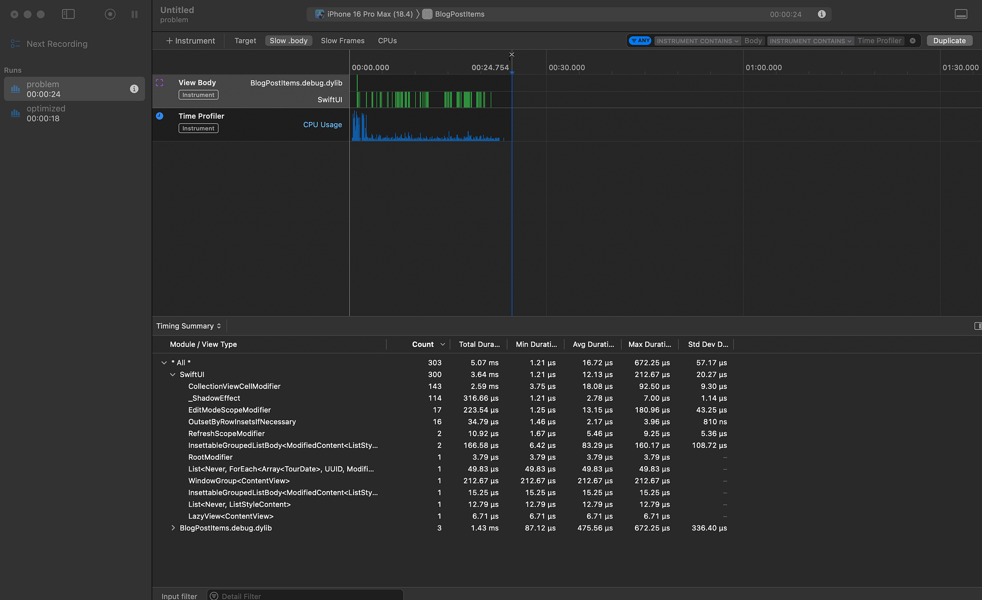This screenshot has width=982, height=600.
Task: Open the Timing Summary dropdown
Action: 189,326
